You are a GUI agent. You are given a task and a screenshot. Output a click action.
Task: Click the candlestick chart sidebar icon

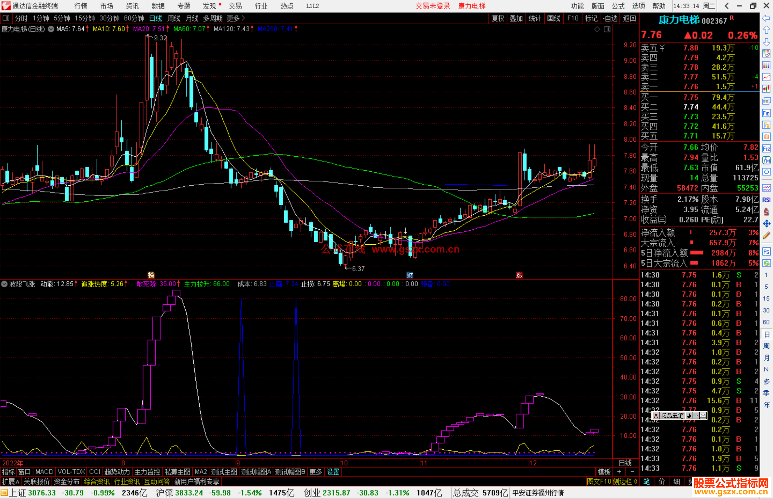point(766,89)
